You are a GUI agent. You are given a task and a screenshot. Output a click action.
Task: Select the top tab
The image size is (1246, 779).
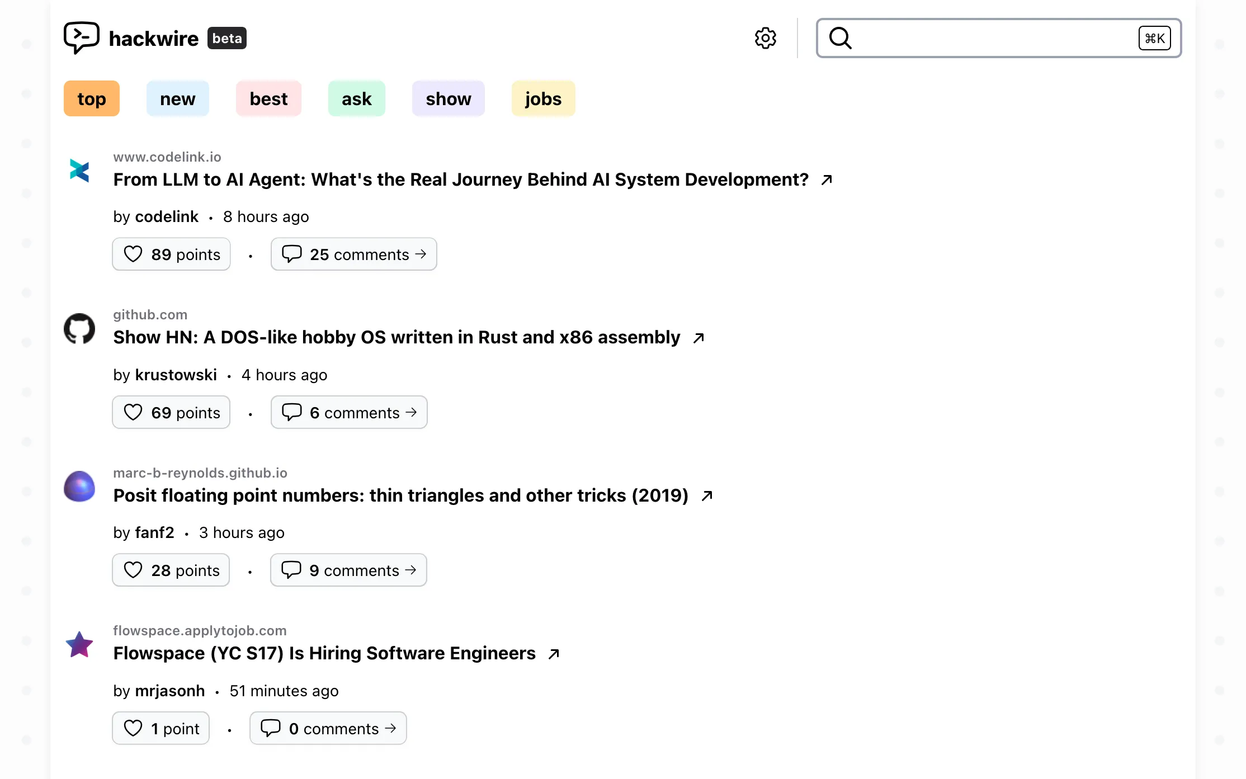coord(92,98)
